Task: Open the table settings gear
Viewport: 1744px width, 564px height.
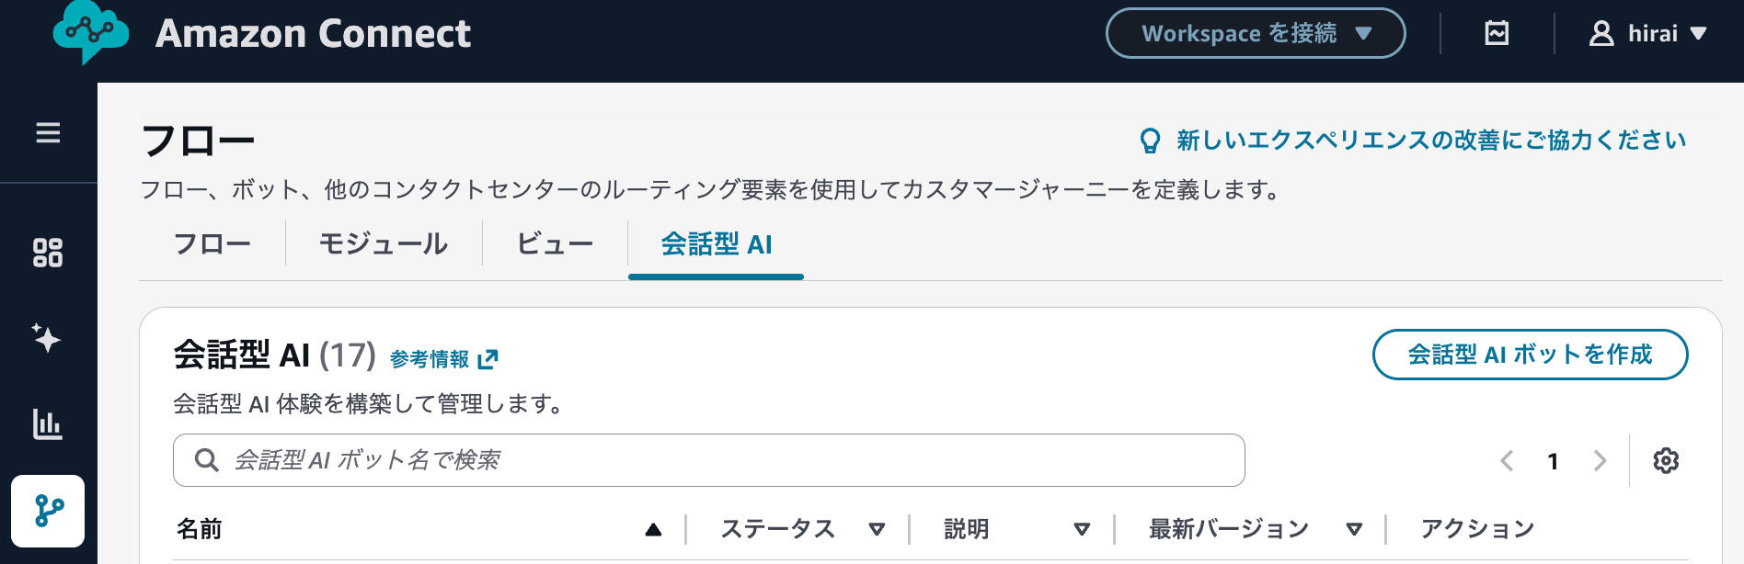Action: pyautogui.click(x=1666, y=460)
